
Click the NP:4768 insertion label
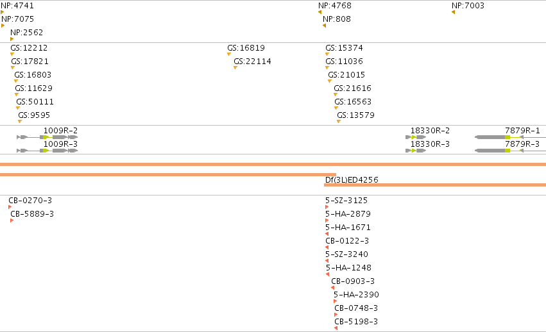335,6
